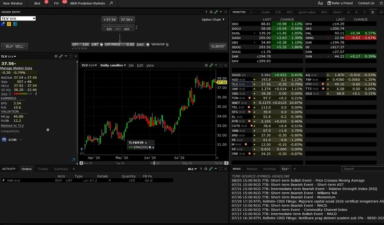The image size is (384, 225).
Task: Select SELL side
Action: coord(19,47)
